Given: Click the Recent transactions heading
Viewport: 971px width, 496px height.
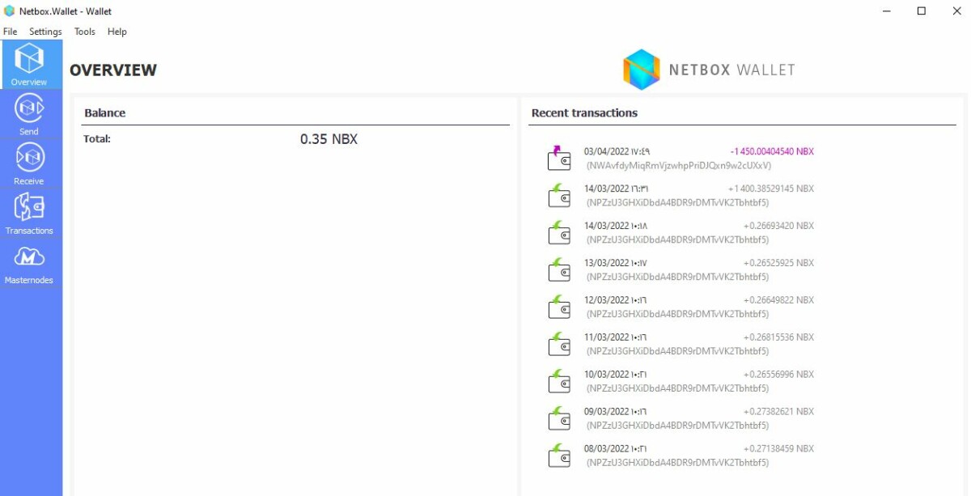Looking at the screenshot, I should click(x=584, y=113).
